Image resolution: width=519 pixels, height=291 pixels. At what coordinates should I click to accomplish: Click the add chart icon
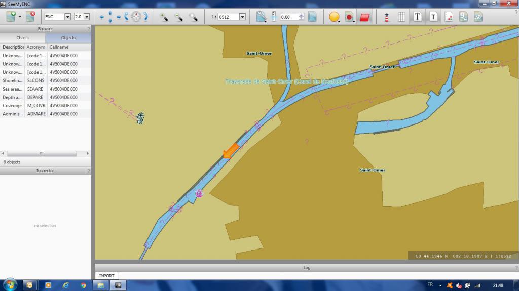coord(11,17)
